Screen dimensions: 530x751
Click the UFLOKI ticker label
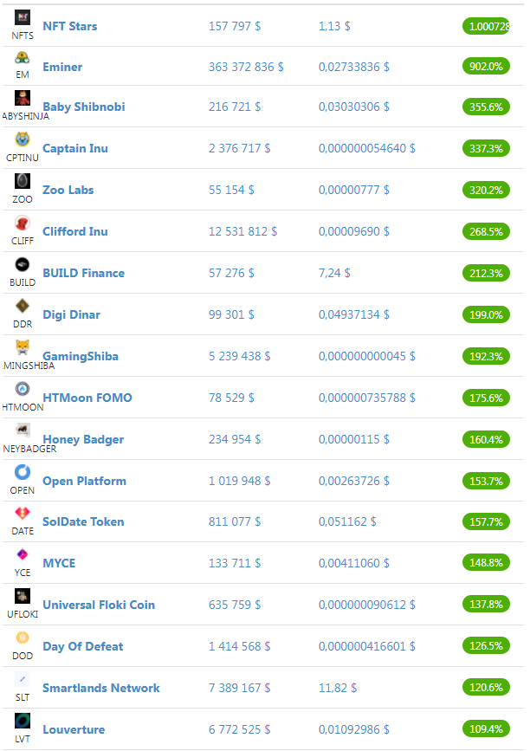click(23, 614)
